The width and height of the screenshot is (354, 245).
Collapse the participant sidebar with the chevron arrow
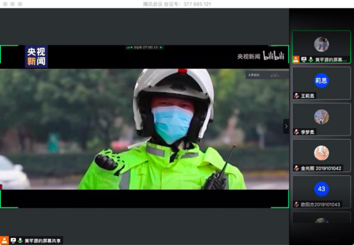(286, 127)
